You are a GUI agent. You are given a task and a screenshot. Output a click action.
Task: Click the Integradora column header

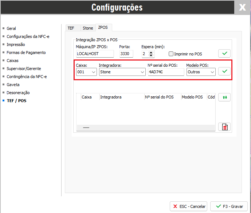coord(111,97)
